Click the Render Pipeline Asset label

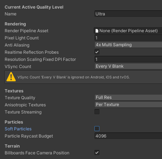[26, 31]
